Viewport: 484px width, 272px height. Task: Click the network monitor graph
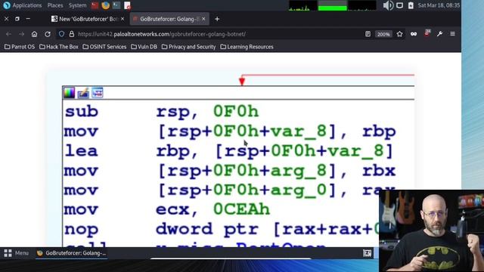pyautogui.click(x=362, y=5)
